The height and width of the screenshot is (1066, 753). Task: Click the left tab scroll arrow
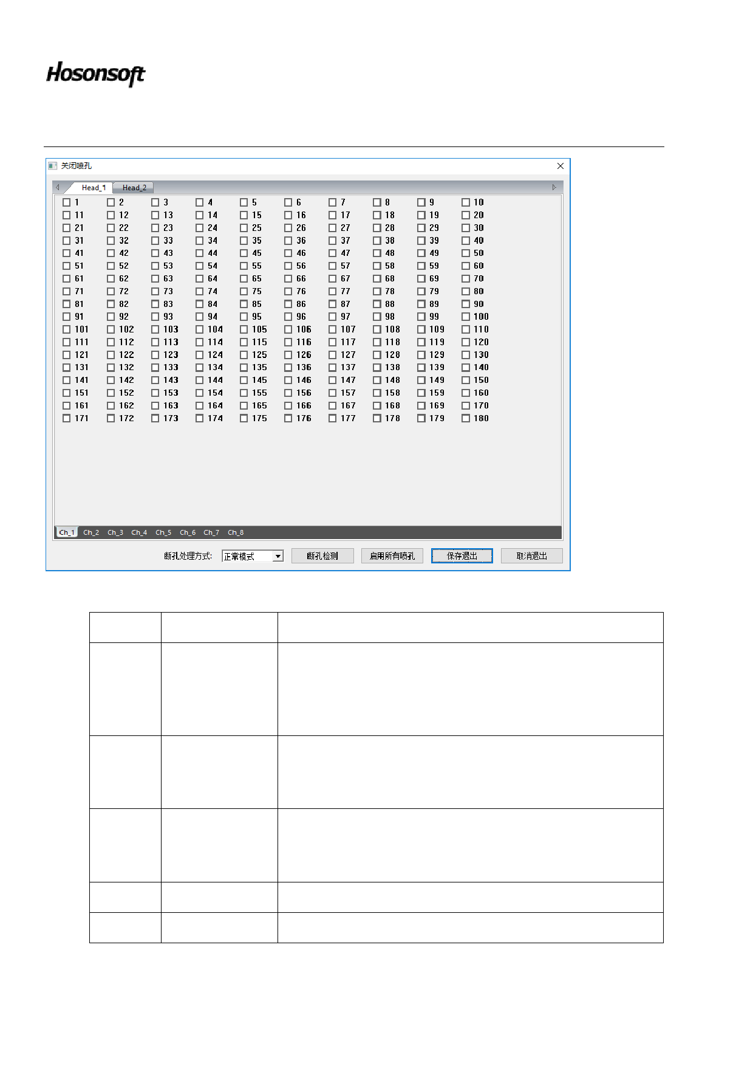(x=58, y=187)
